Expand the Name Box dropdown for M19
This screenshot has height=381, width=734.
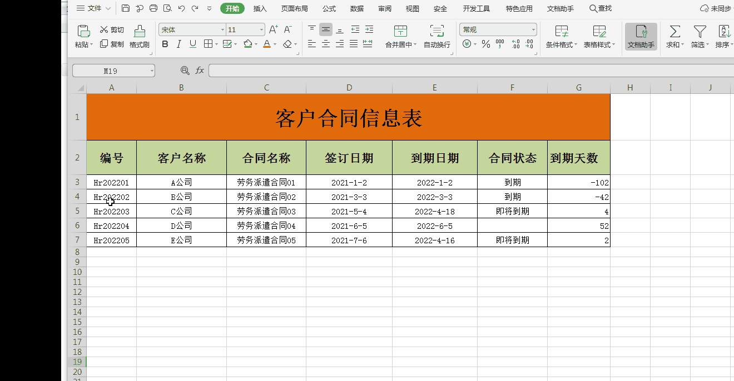[x=151, y=71]
